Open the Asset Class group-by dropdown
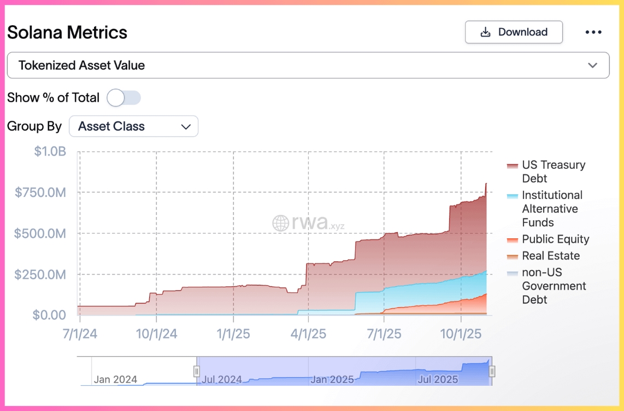The image size is (624, 411). [x=133, y=126]
